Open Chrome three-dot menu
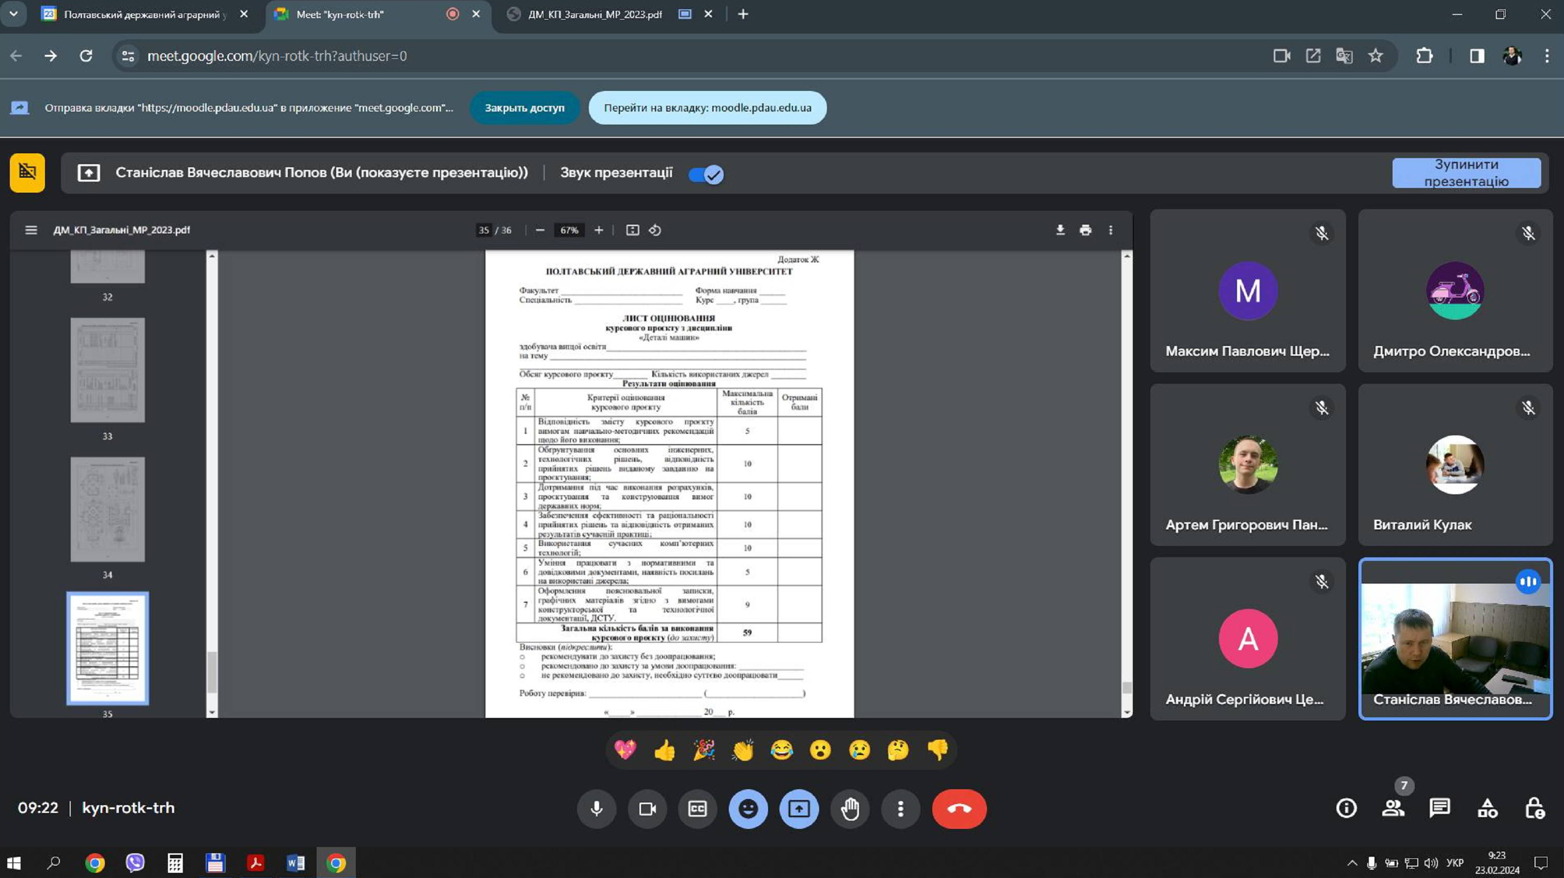This screenshot has height=878, width=1564. click(1547, 56)
